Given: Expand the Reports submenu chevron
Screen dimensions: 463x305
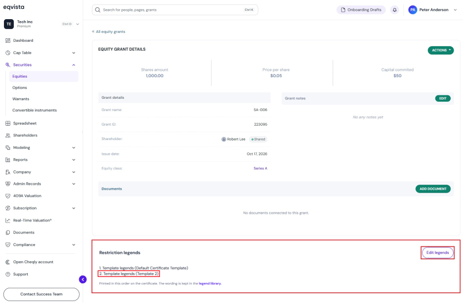Looking at the screenshot, I should click(74, 161).
